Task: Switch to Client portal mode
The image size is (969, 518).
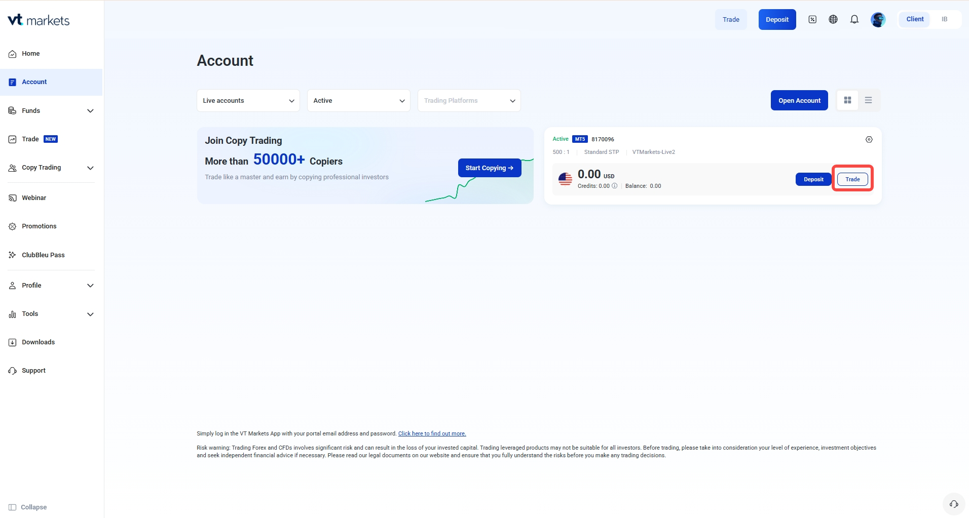Action: [x=915, y=19]
